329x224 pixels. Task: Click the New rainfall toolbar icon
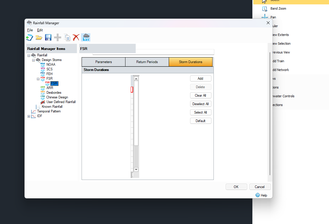[29, 37]
